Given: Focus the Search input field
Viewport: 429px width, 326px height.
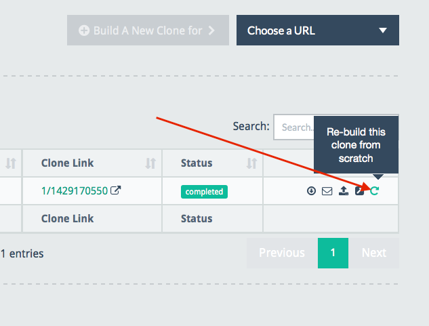Looking at the screenshot, I should click(294, 127).
